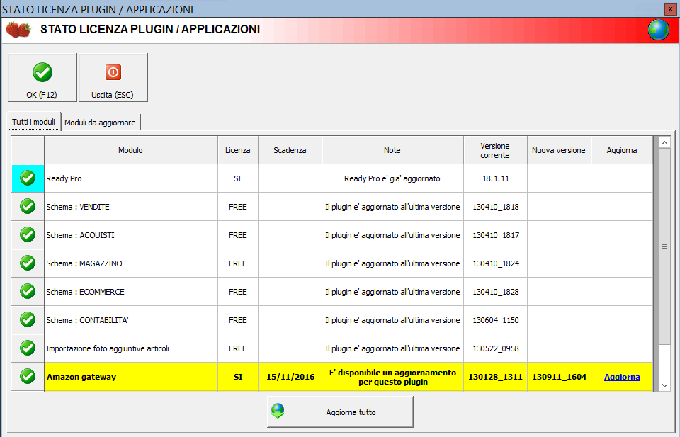Image resolution: width=680 pixels, height=437 pixels.
Task: Click the version cell 130410_1817
Action: coord(496,235)
